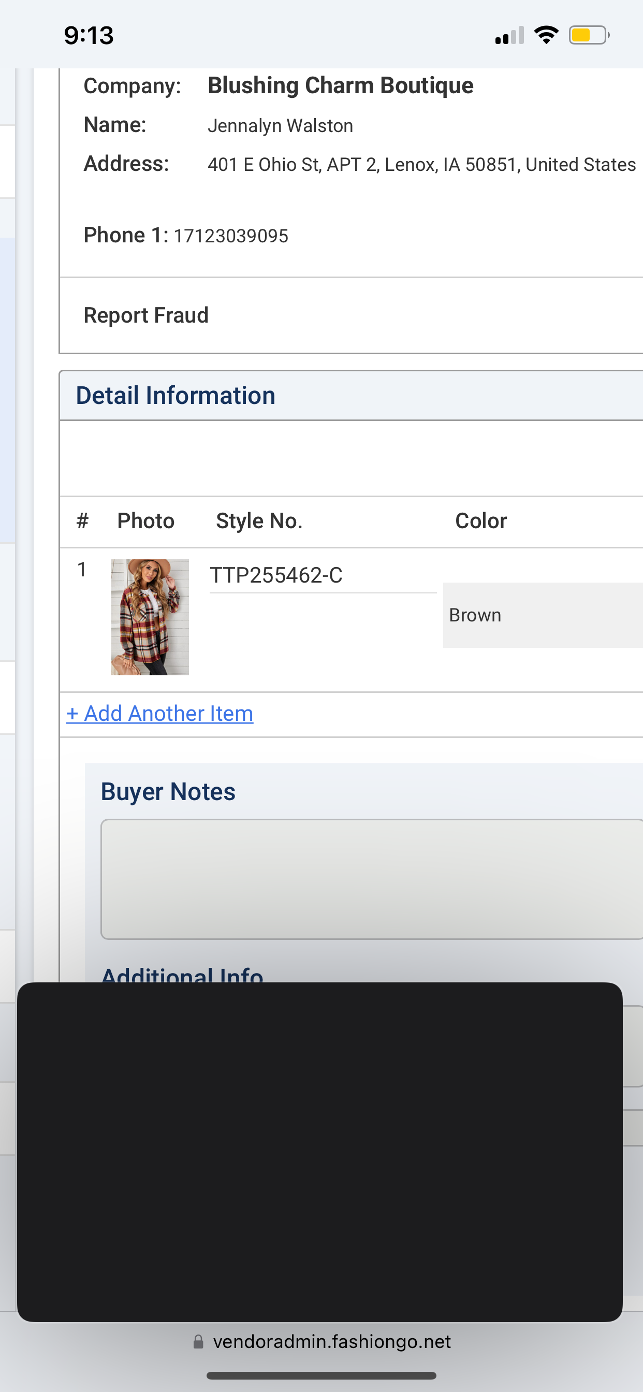Tap the battery indicator icon

click(589, 35)
